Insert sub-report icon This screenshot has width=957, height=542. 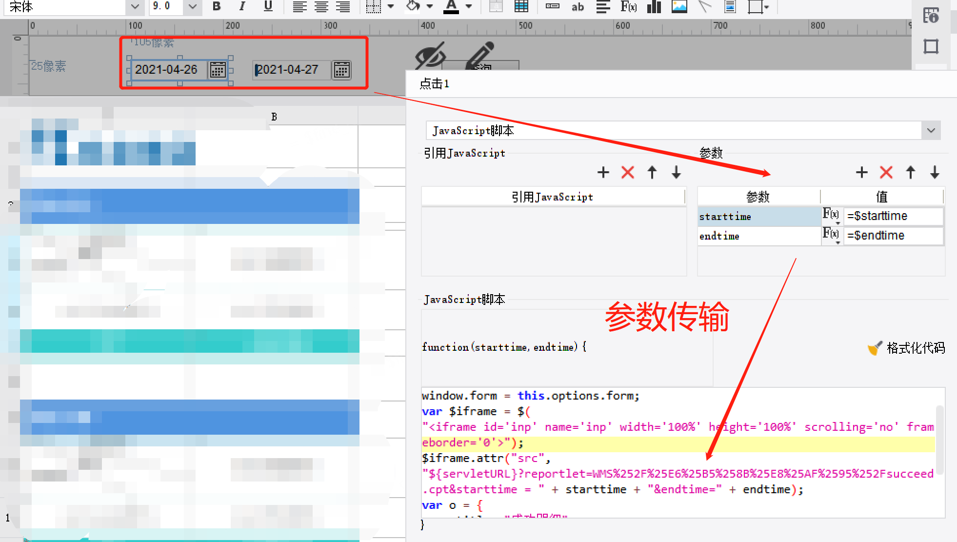pos(730,6)
